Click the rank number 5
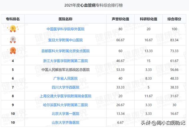 coord(13,70)
